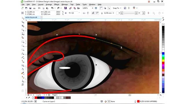Click the rotation angle field

pos(75,13)
